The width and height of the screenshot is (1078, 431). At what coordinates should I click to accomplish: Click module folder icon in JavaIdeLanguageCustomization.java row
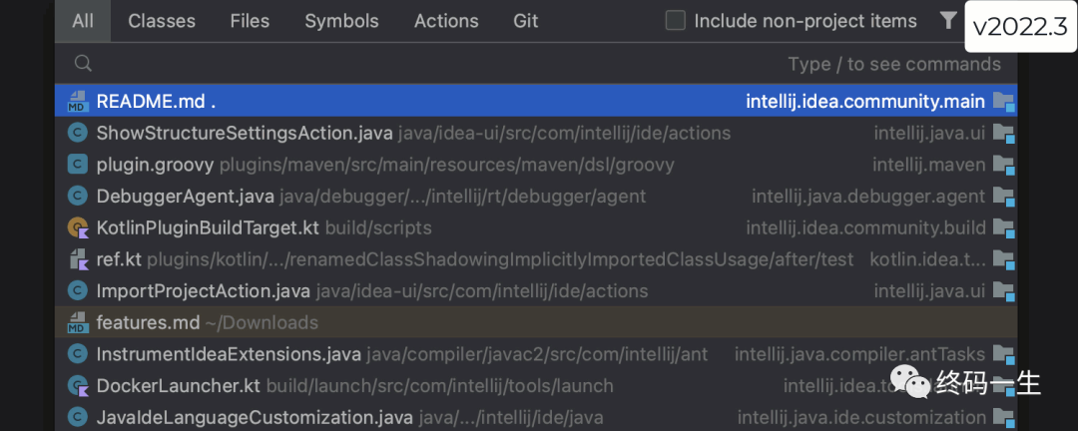[1004, 418]
